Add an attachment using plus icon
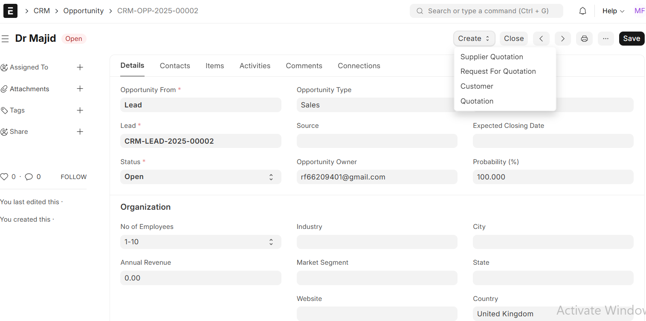Screen dimensions: 646x321 click(x=80, y=89)
